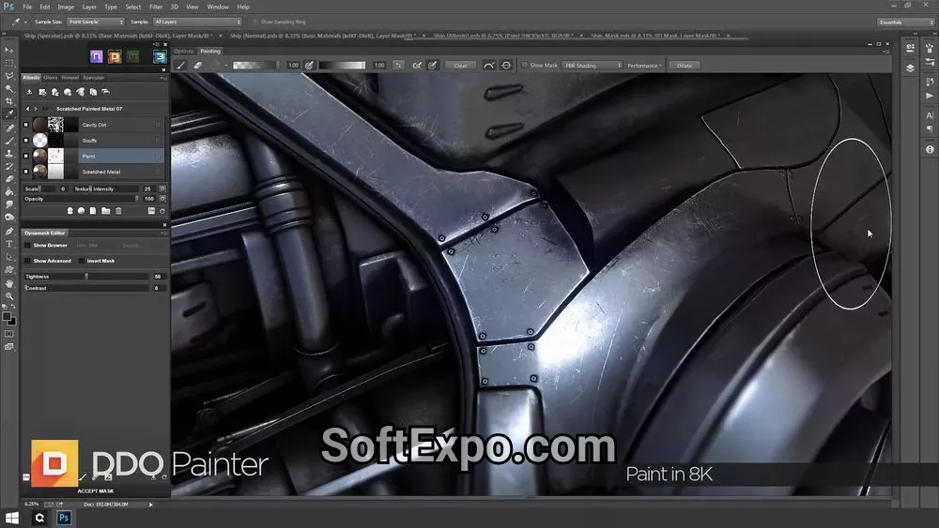
Task: Select the Zoom tool
Action: click(9, 296)
